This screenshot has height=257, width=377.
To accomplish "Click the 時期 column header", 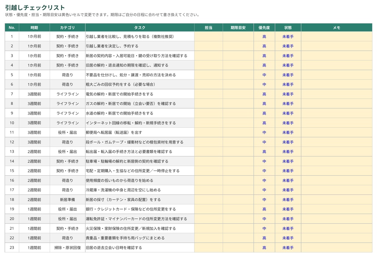I will (x=34, y=28).
